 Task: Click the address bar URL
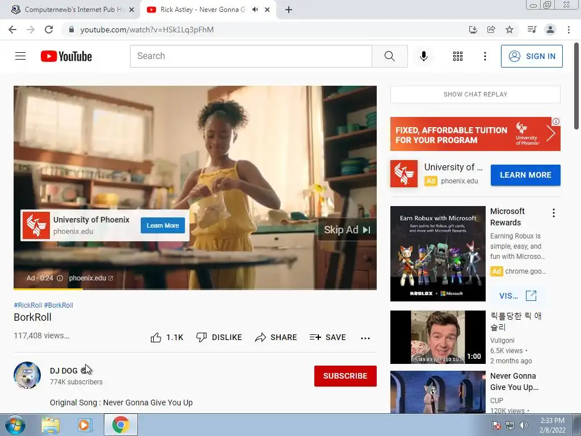point(147,30)
